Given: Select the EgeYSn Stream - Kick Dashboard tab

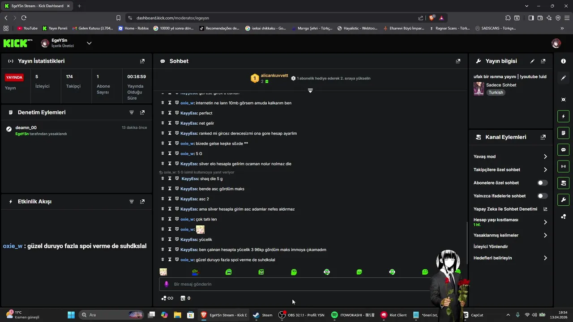Looking at the screenshot, I should point(37,6).
